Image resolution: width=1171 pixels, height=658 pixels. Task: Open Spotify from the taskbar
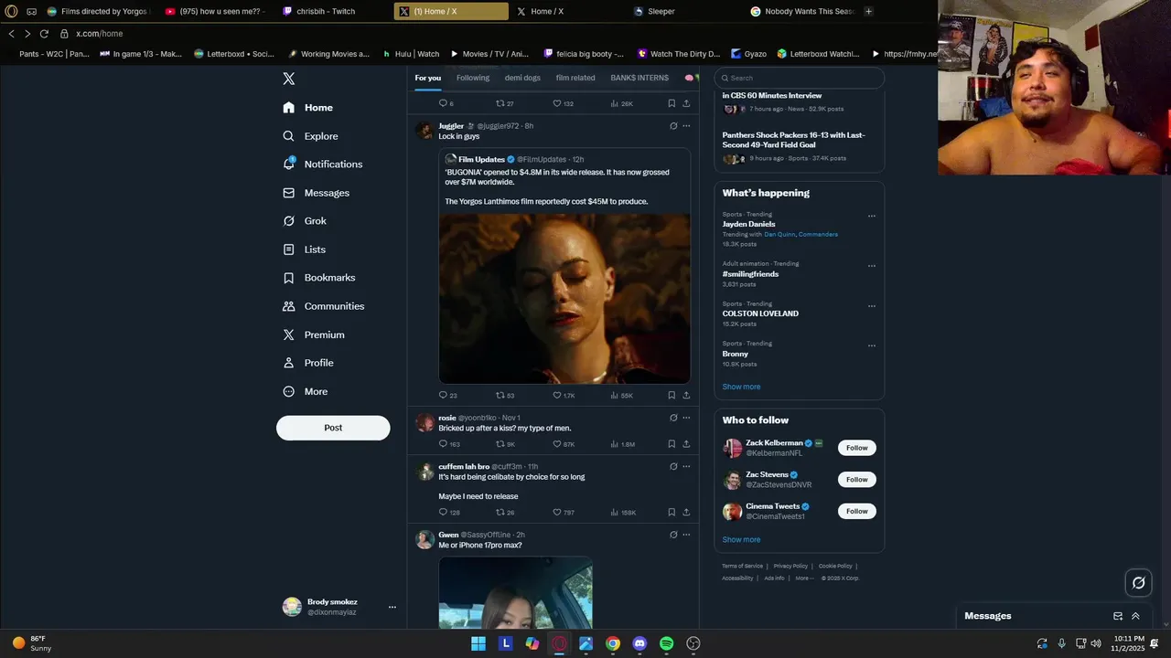coord(667,643)
